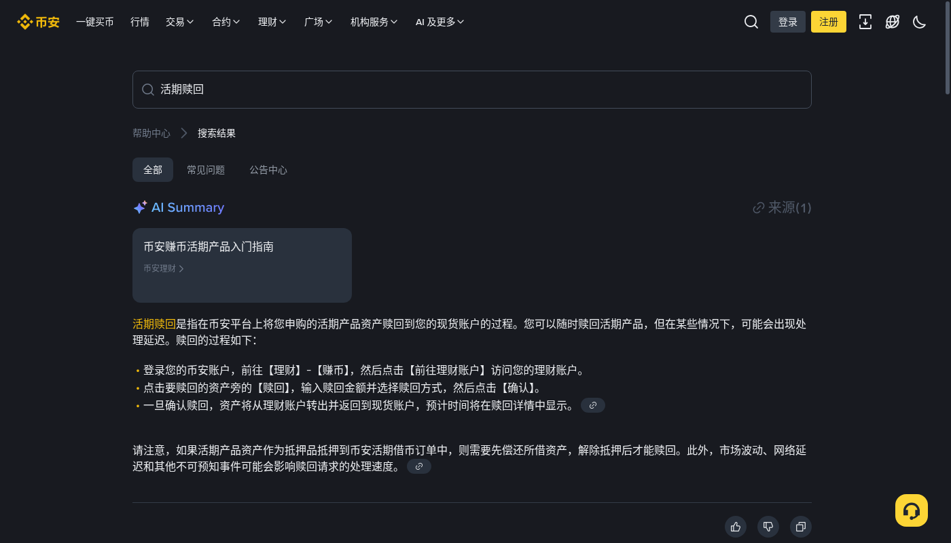Viewport: 951px width, 543px height.
Task: Click the 注册 button
Action: [829, 22]
